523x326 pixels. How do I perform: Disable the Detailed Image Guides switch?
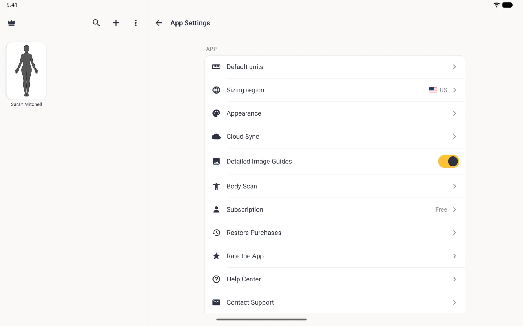coord(449,161)
